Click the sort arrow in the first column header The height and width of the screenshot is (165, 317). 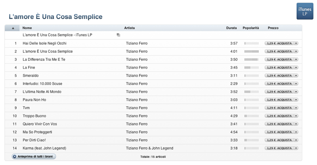point(13,28)
